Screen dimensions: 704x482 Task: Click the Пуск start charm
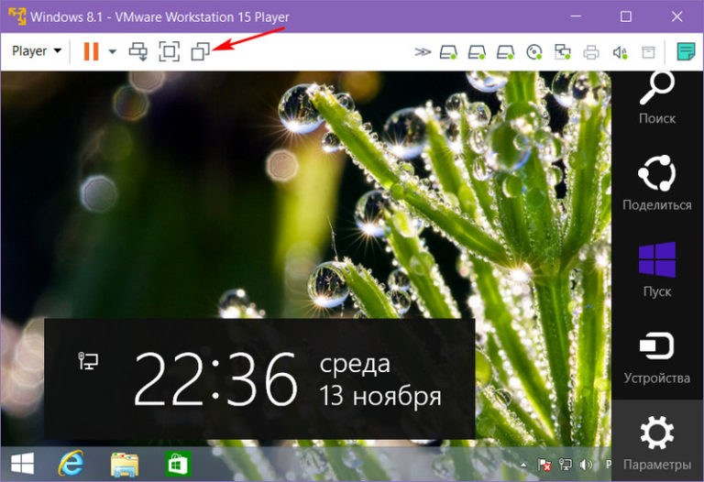point(656,270)
